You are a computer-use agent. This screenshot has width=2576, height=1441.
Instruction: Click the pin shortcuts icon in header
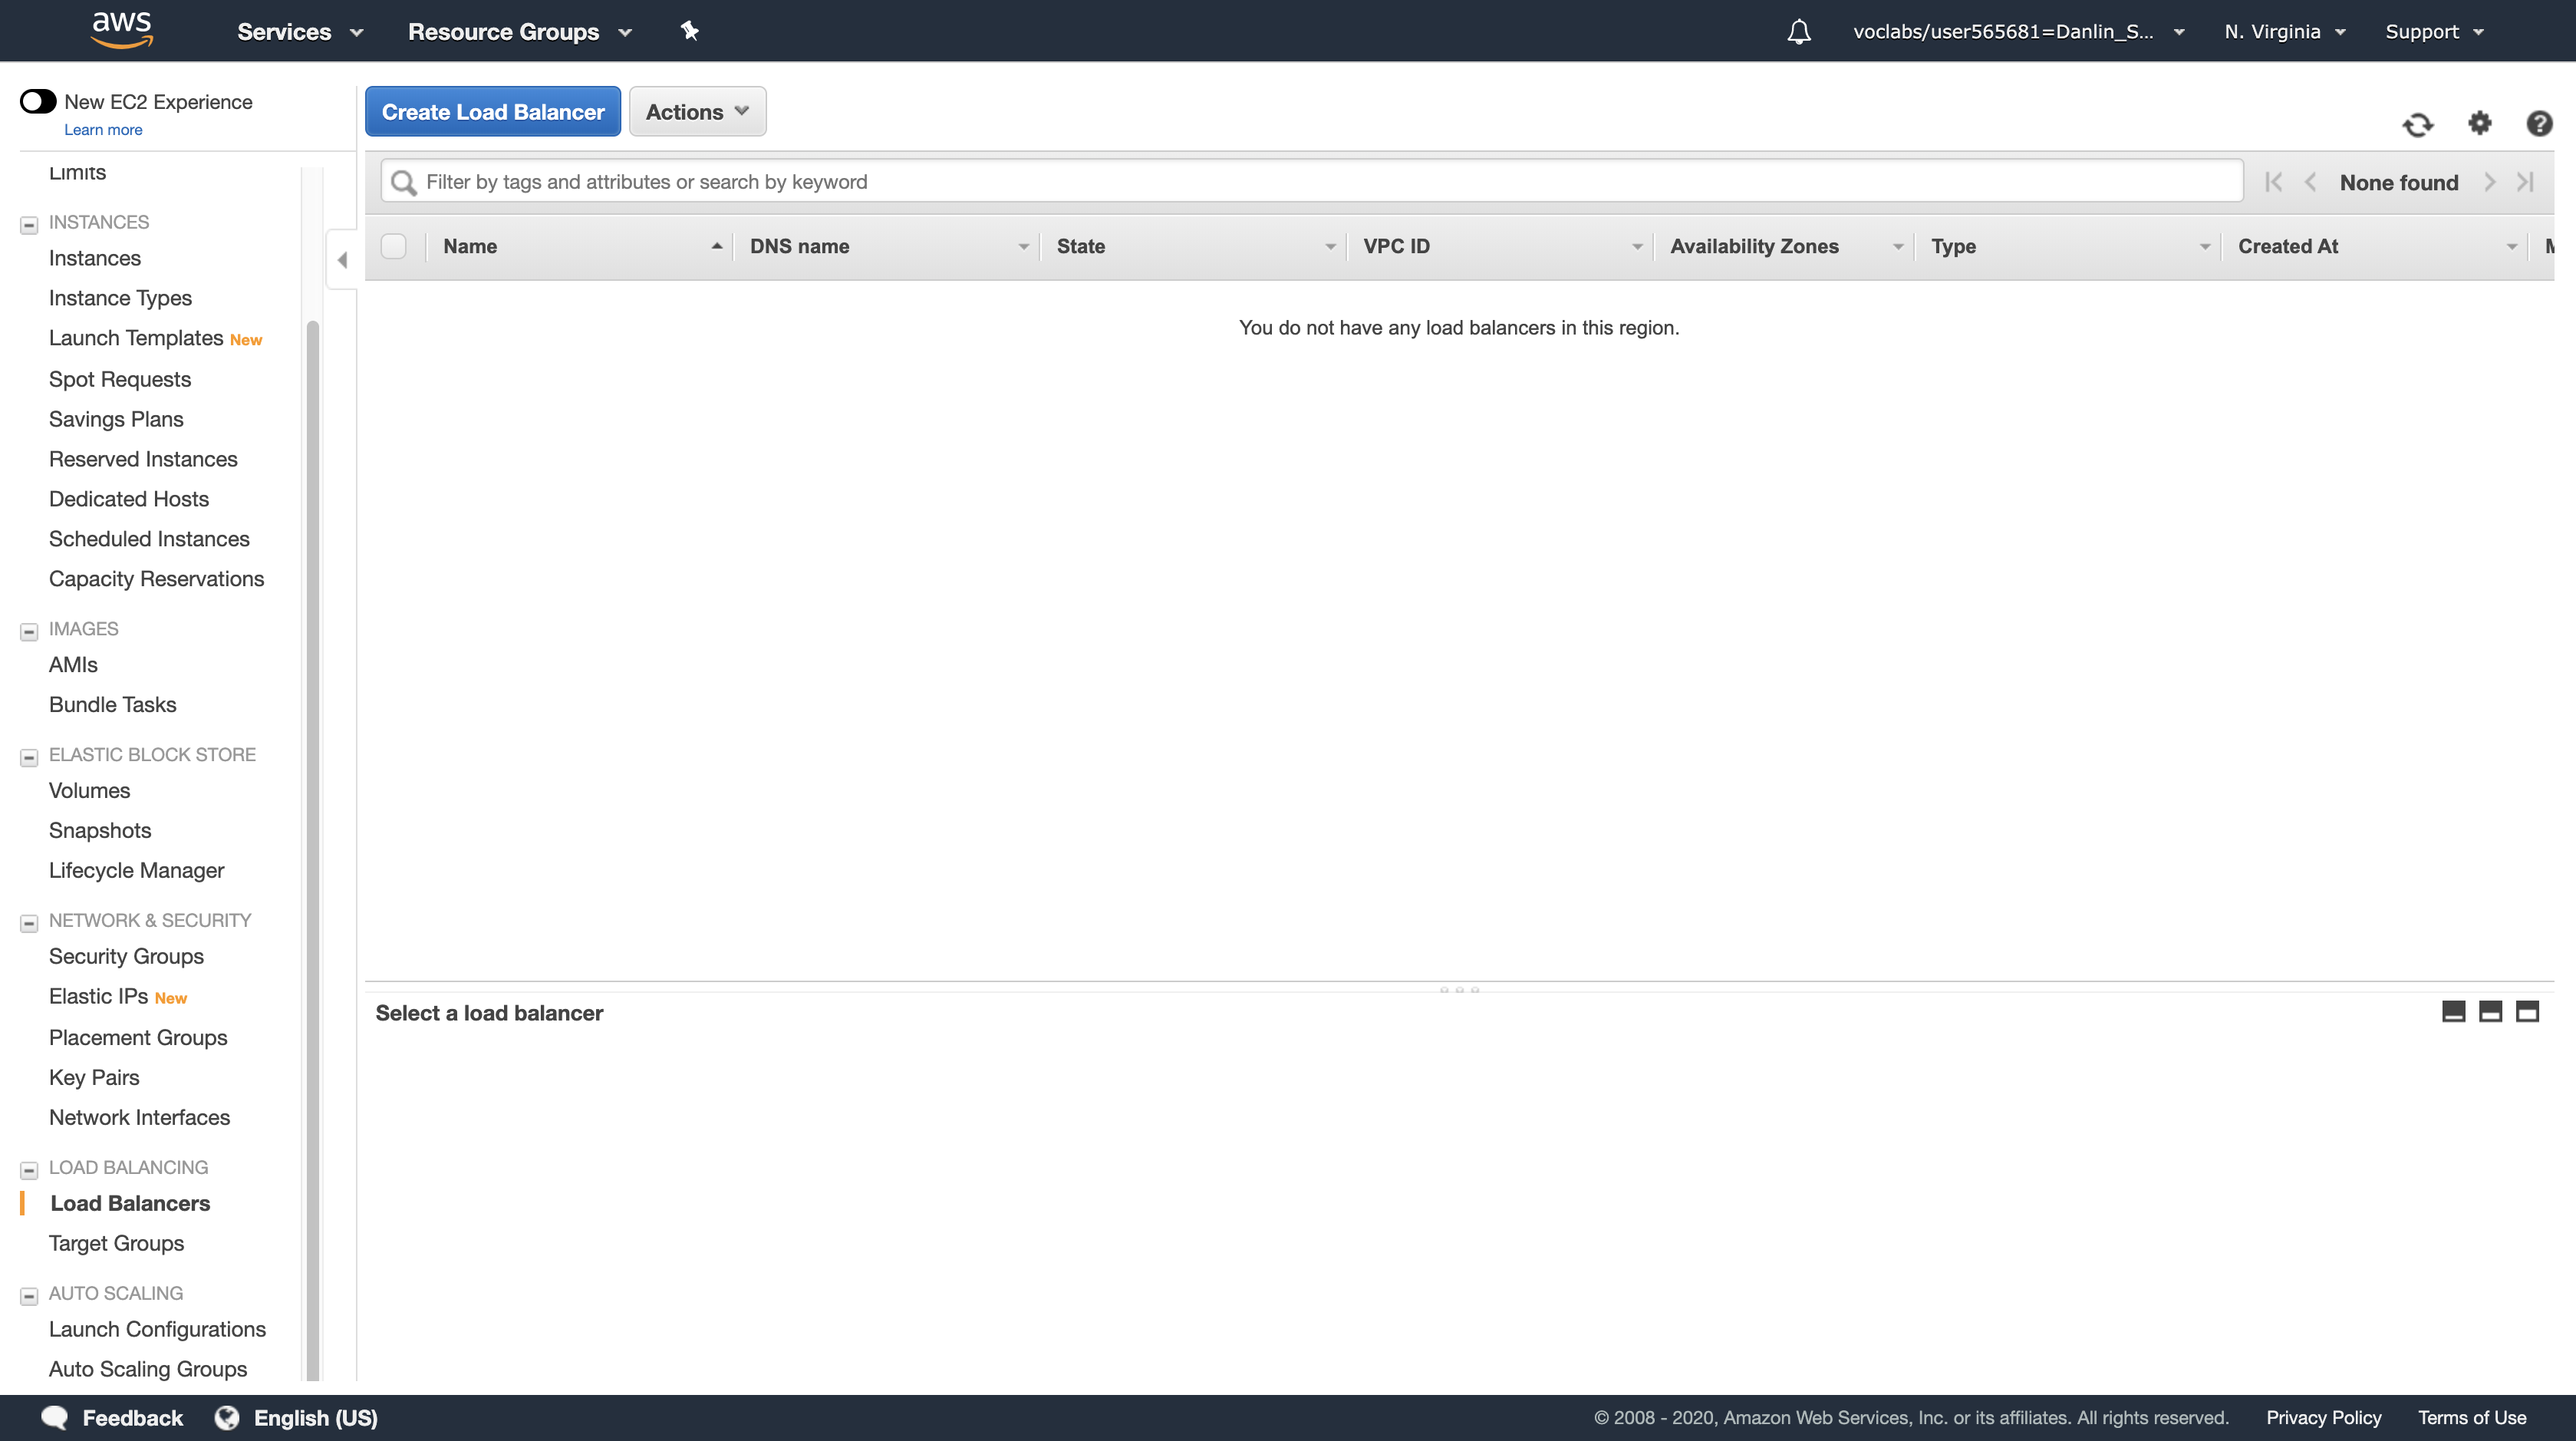coord(689,31)
